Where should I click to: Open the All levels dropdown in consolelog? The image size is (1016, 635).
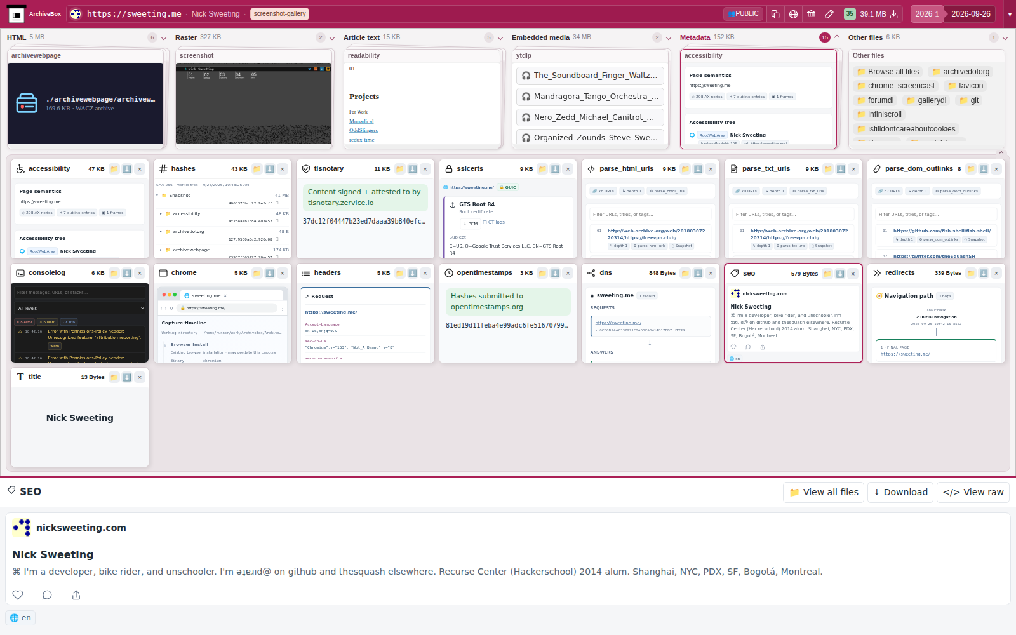[x=80, y=308]
